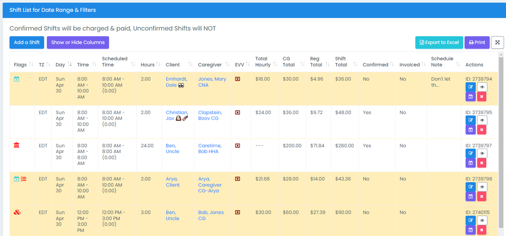Click the red flag icon in the 12:00 PM shift row
Image resolution: width=506 pixels, height=236 pixels.
[17, 212]
